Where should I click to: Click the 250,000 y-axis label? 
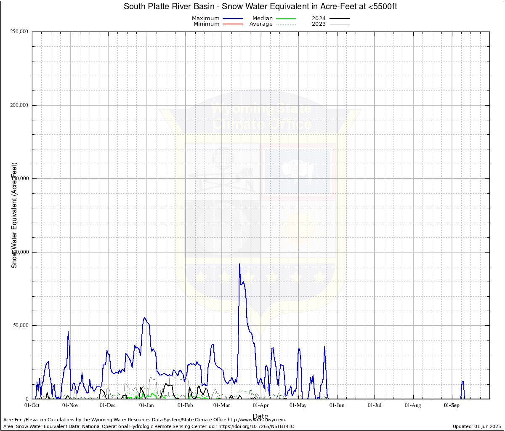pyautogui.click(x=19, y=32)
